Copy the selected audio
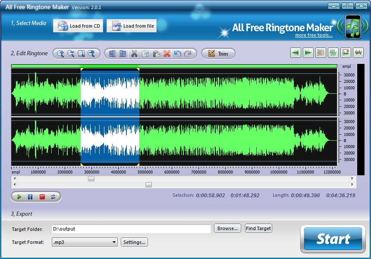 pyautogui.click(x=145, y=54)
